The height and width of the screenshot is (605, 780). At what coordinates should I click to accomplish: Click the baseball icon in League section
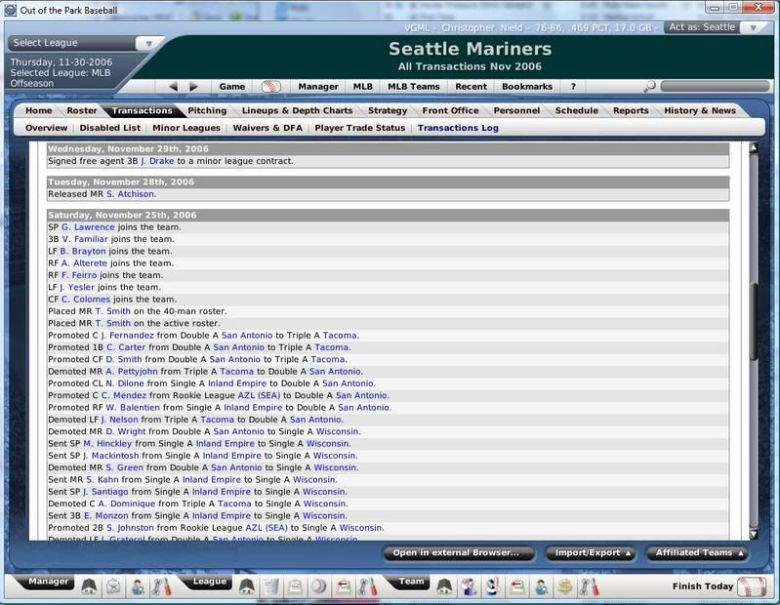click(x=319, y=586)
